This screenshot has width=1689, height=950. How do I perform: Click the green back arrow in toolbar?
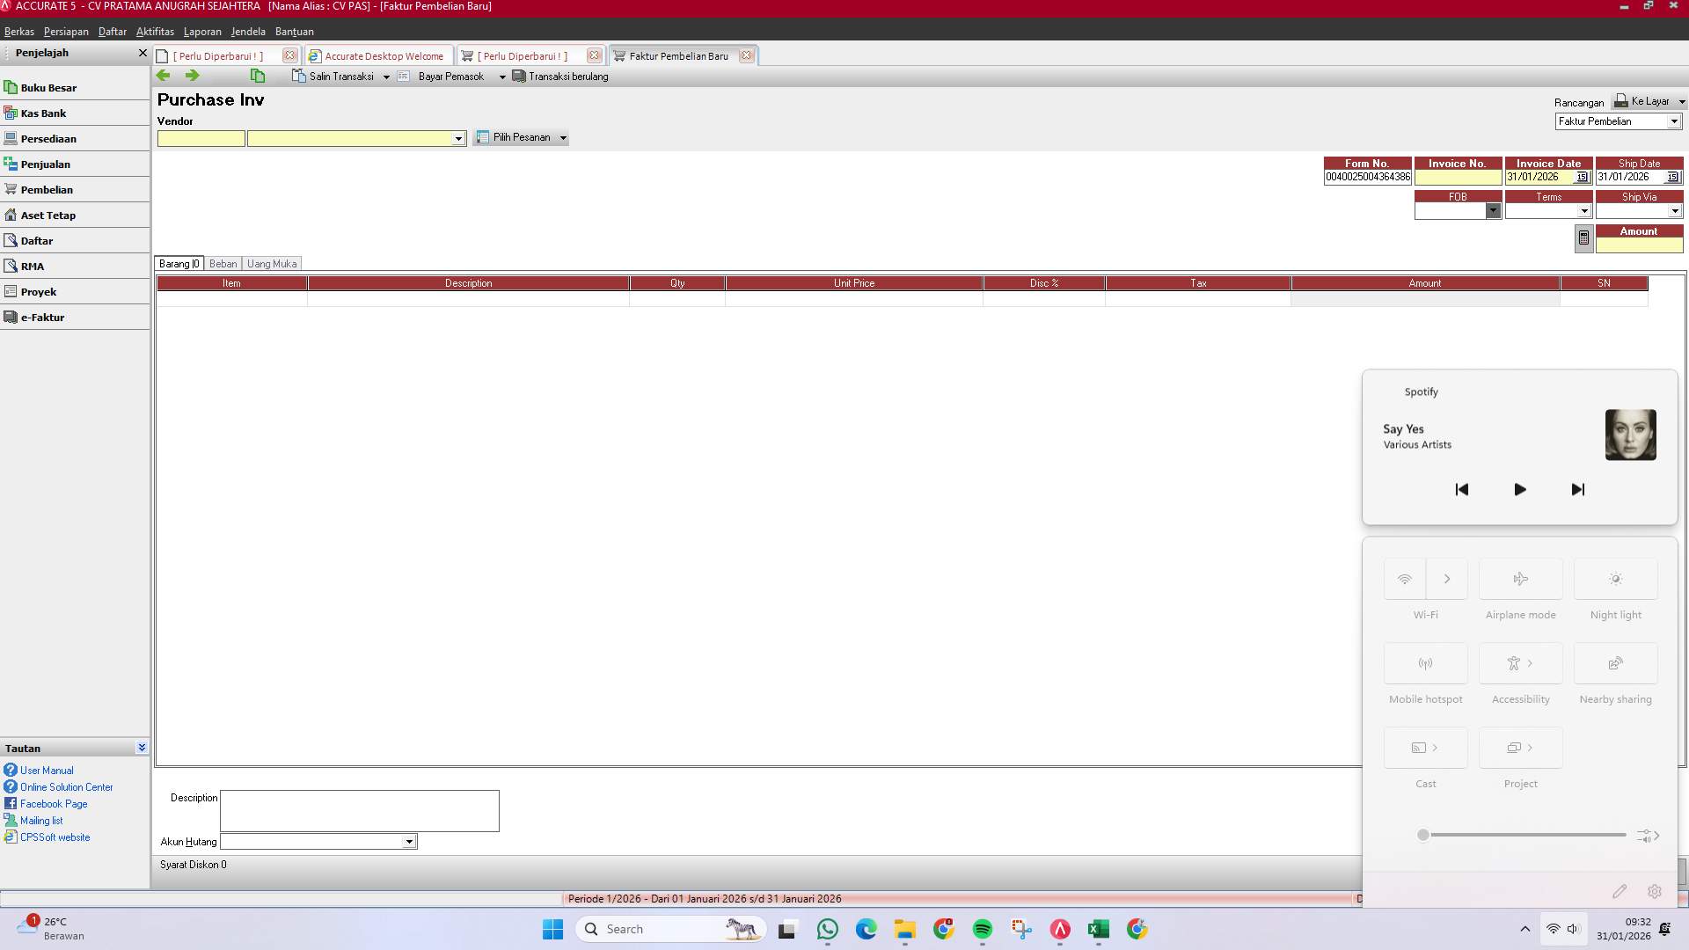[164, 76]
